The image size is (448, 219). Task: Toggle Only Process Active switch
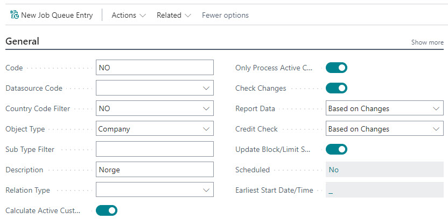tap(337, 68)
